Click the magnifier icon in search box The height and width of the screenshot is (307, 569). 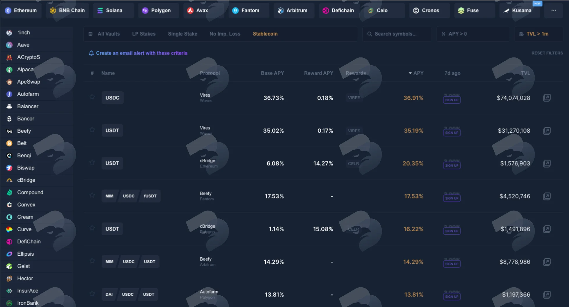(x=370, y=34)
